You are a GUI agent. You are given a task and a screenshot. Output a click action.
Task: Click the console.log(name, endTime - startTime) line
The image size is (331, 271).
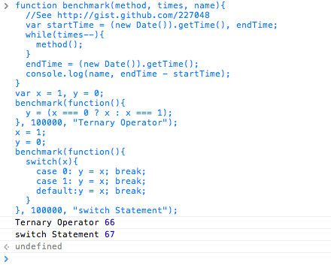click(x=128, y=74)
